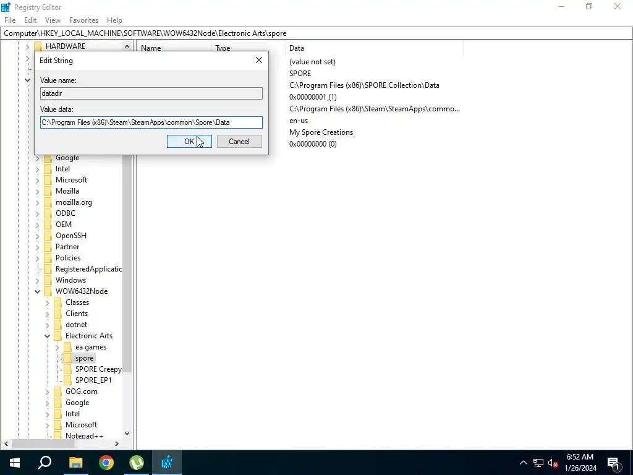Expand the ea games key
The height and width of the screenshot is (475, 633).
57,347
